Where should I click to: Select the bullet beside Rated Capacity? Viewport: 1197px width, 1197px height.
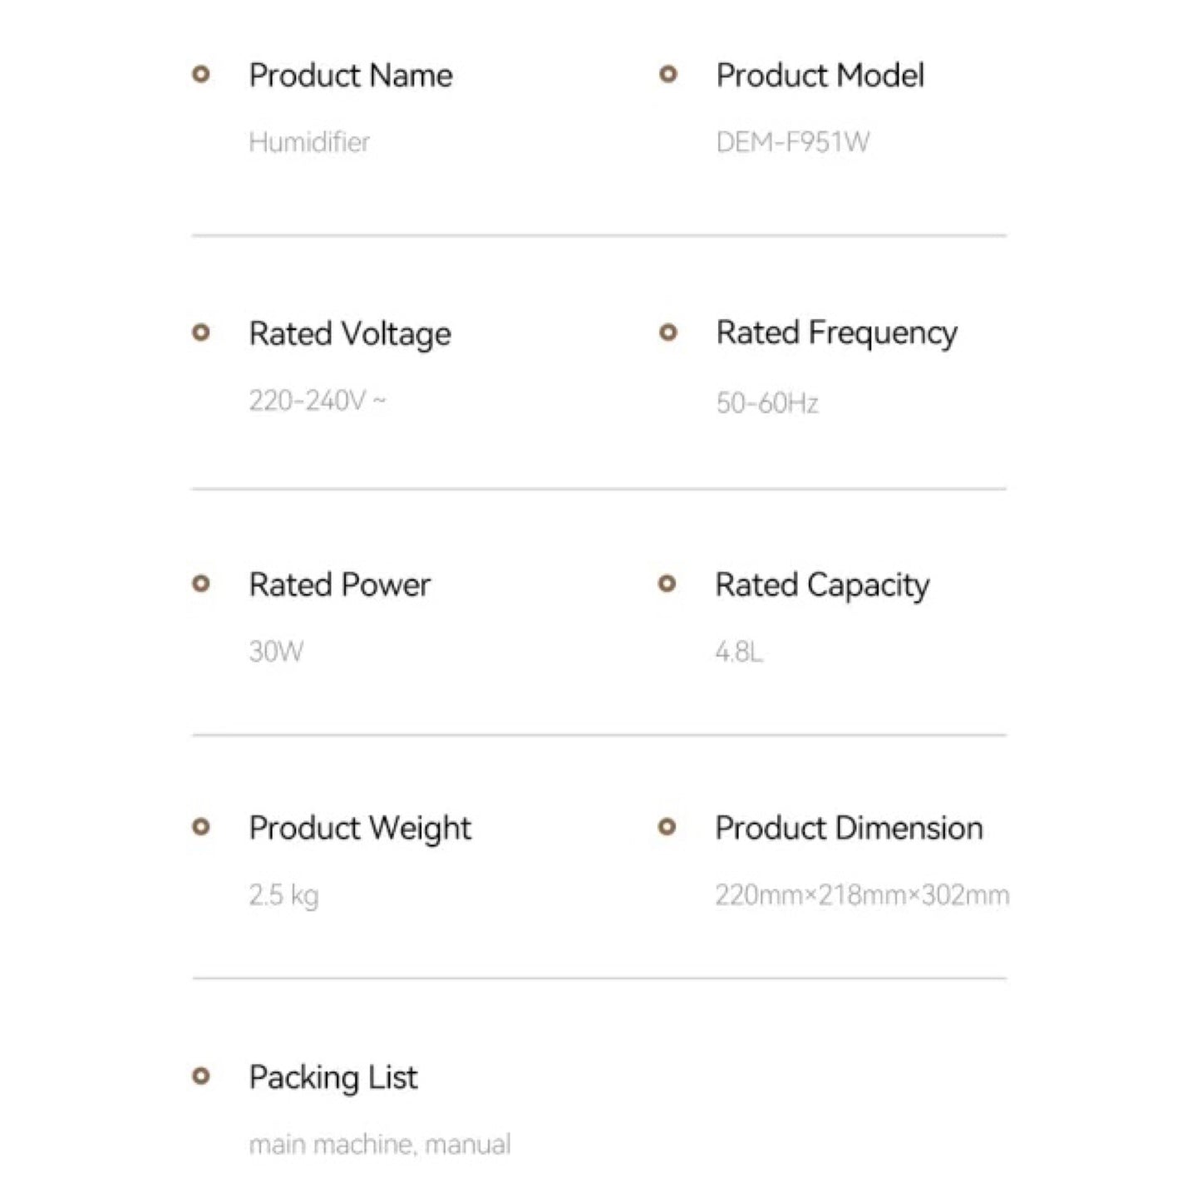[667, 584]
